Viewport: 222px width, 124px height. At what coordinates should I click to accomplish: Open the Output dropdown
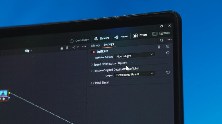135,74
